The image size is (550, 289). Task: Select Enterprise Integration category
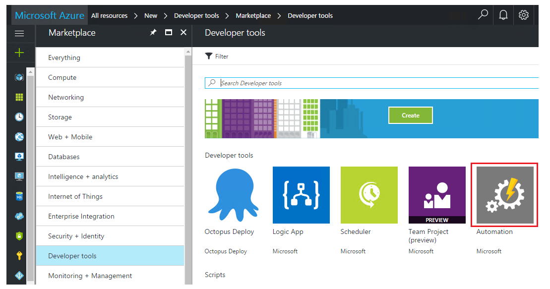(x=110, y=216)
